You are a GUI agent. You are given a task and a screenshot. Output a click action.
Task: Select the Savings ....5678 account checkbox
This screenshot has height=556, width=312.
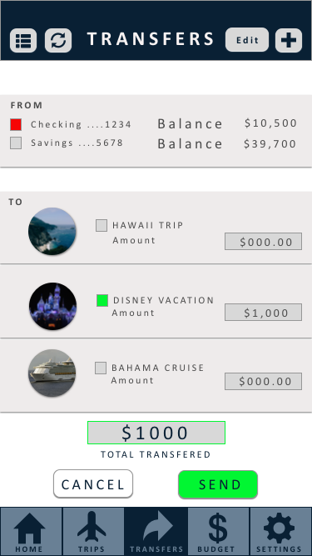pos(16,143)
